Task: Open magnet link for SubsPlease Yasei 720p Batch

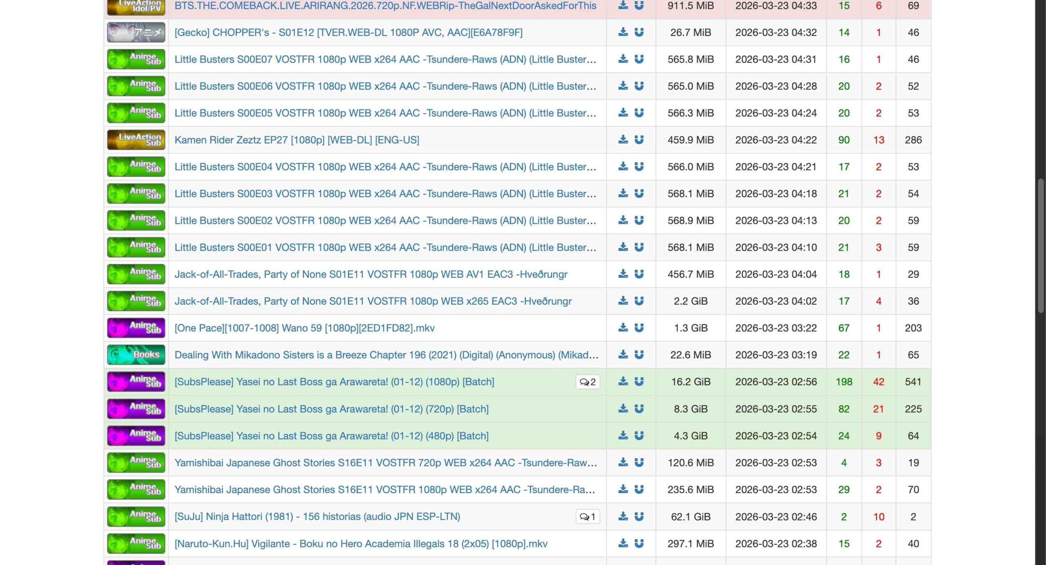Action: pos(639,409)
